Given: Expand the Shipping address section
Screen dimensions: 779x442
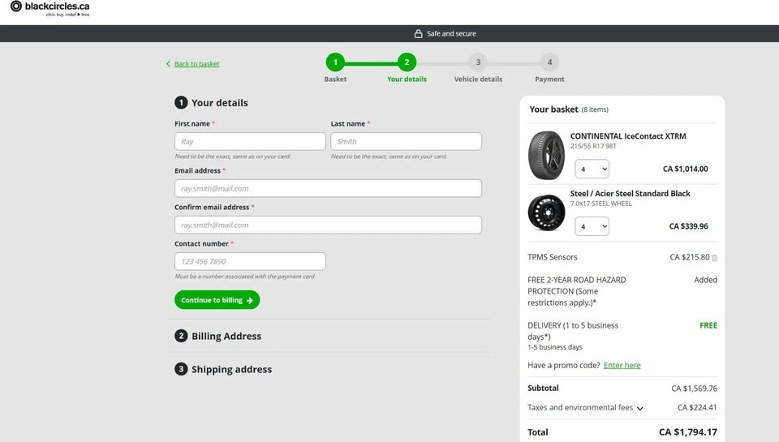Looking at the screenshot, I should tap(231, 370).
